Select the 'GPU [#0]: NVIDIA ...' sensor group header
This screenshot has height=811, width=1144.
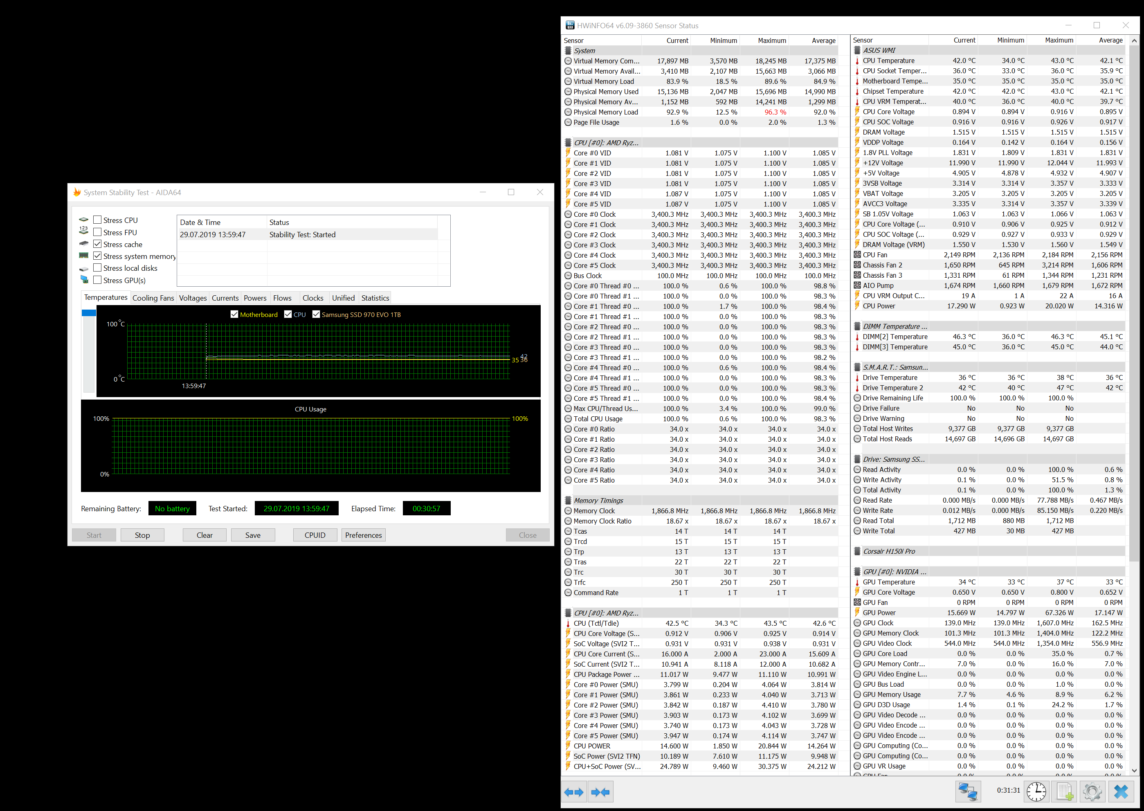click(x=989, y=572)
